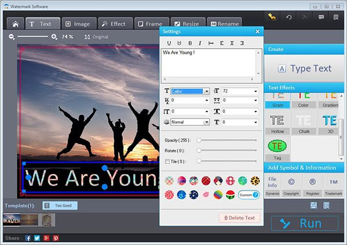Image resolution: width=347 pixels, height=245 pixels.
Task: Open the feedback chat bubble icon
Action: 321,17
